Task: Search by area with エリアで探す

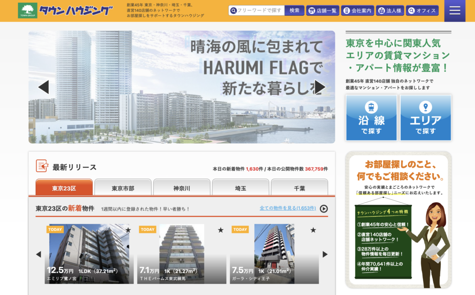Action: [425, 118]
